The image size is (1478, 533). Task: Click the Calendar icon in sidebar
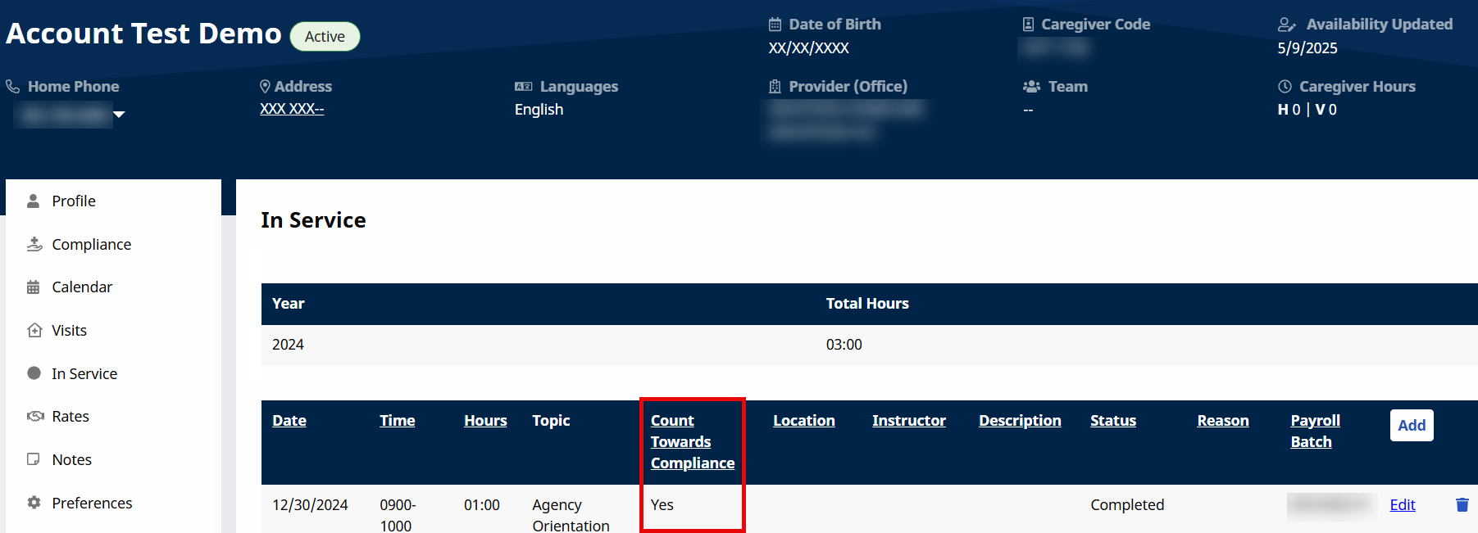34,287
